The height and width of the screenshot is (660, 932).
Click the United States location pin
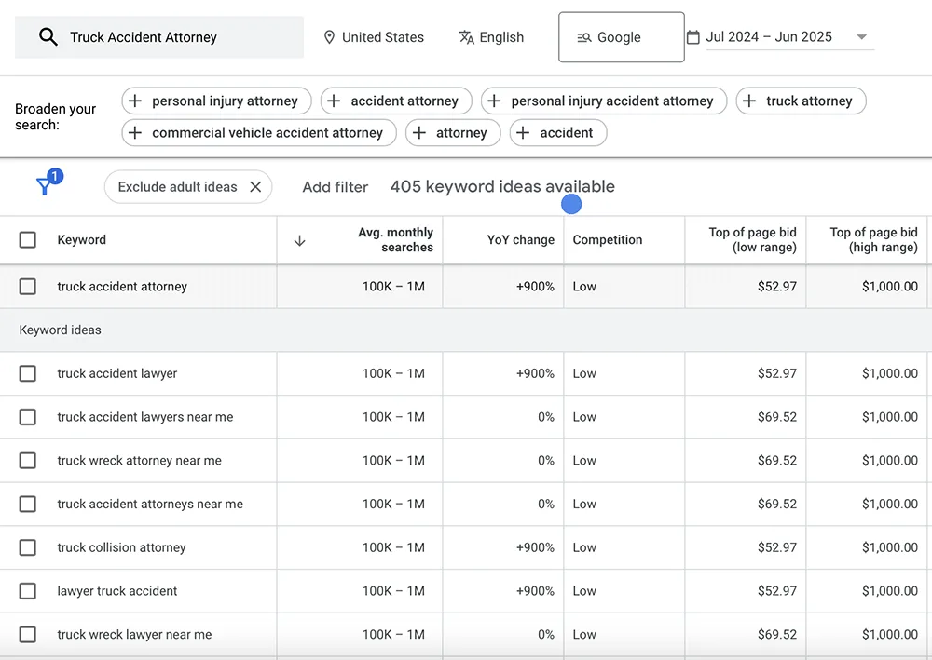(x=329, y=37)
